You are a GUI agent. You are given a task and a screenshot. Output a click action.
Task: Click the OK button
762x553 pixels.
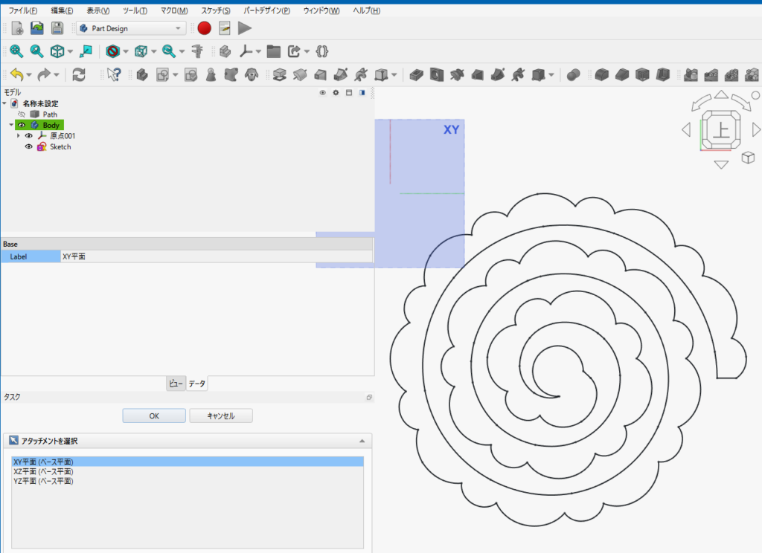coord(154,415)
